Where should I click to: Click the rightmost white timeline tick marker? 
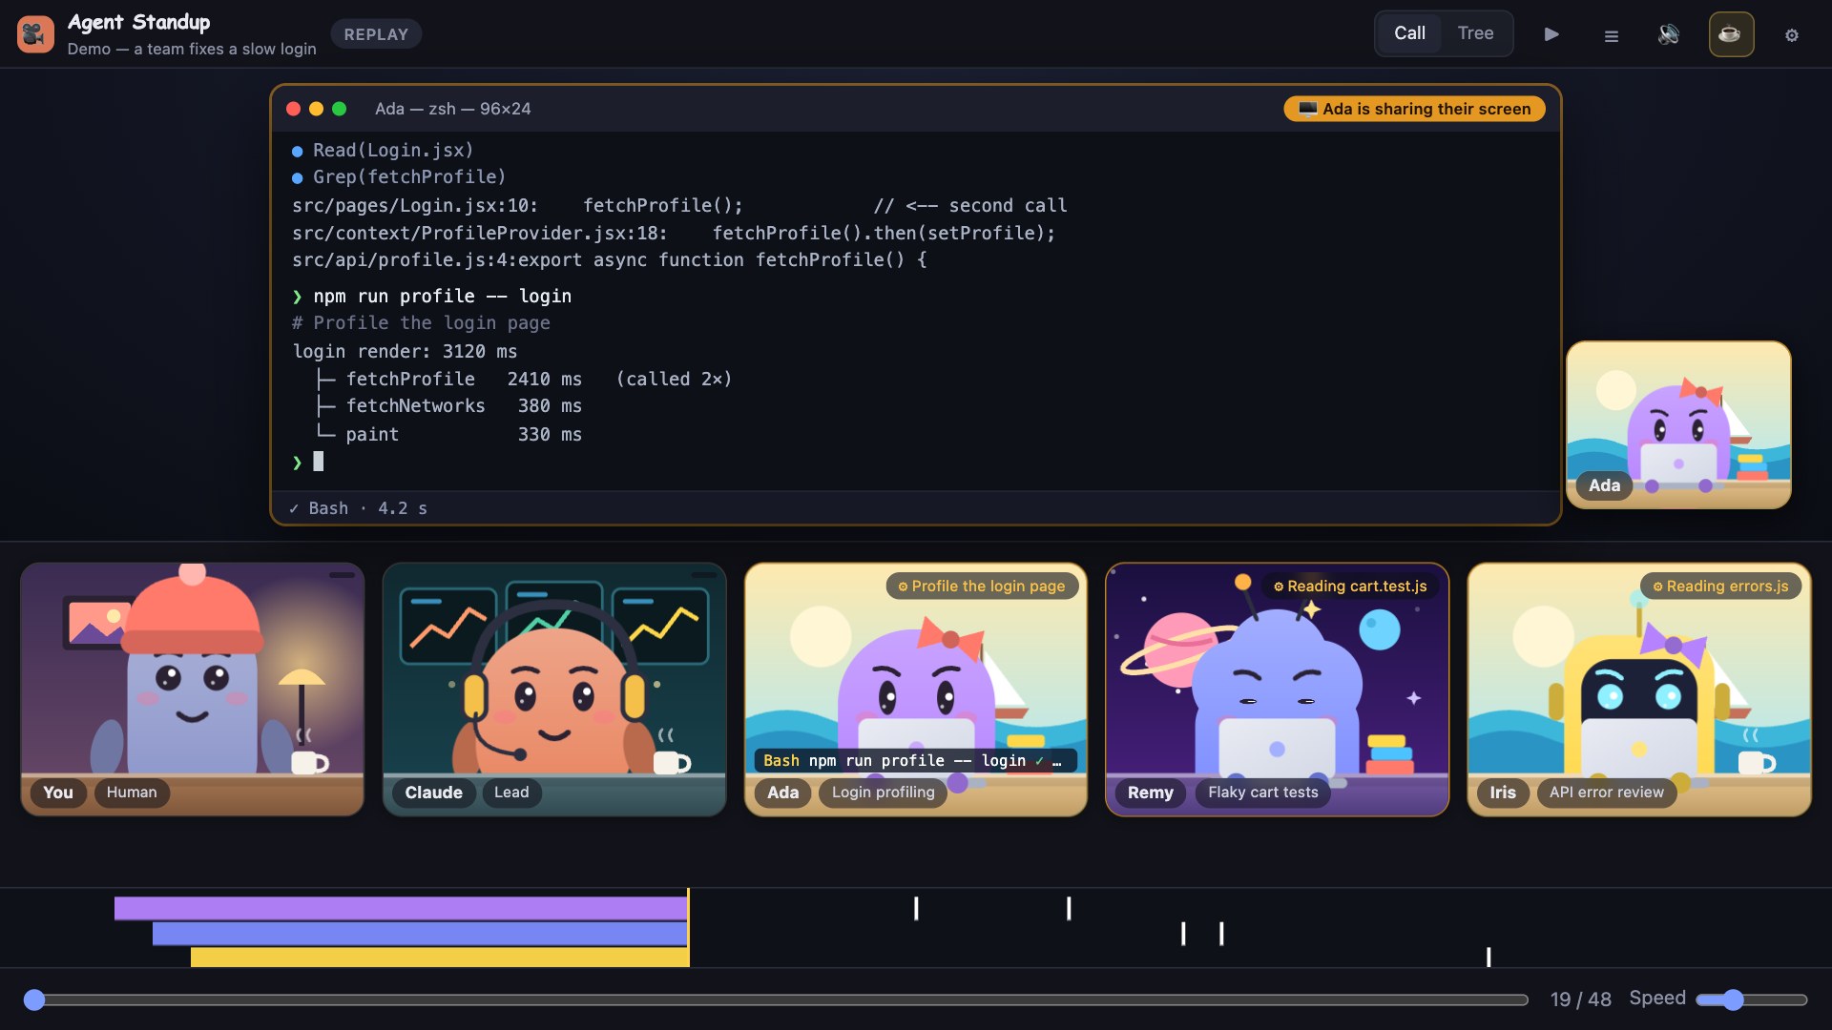click(1488, 958)
